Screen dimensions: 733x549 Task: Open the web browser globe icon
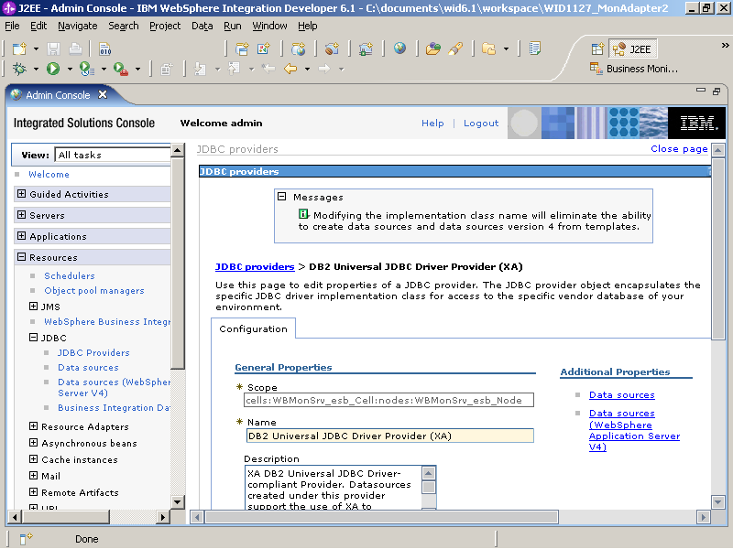coord(399,48)
